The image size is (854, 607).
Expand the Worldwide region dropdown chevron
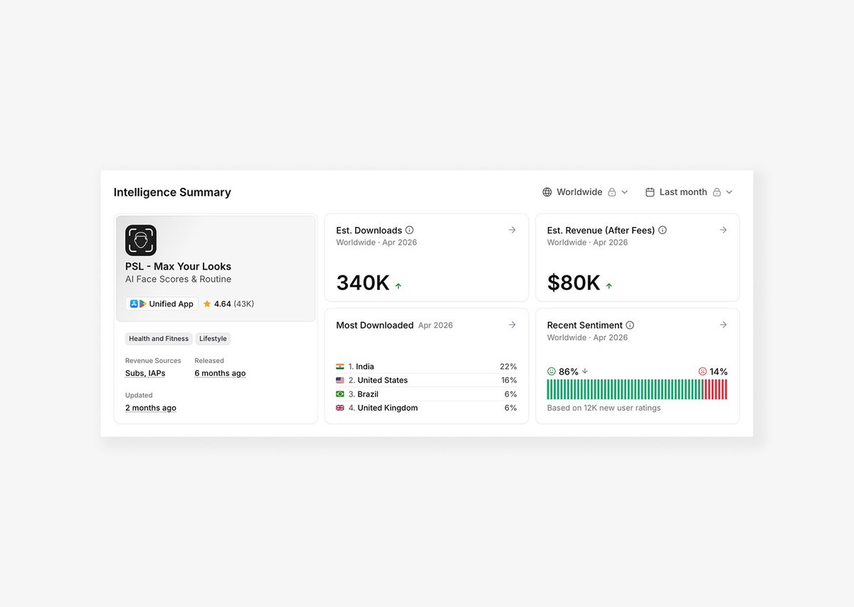(x=625, y=192)
